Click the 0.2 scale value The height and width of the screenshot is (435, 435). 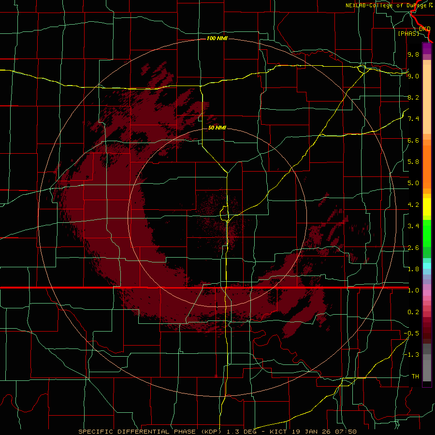tap(413, 312)
